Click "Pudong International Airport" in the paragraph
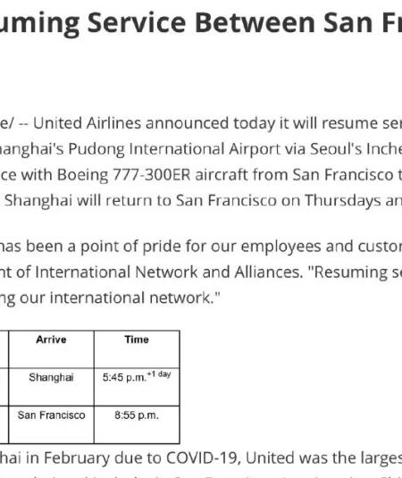The height and width of the screenshot is (478, 402). pos(187,149)
